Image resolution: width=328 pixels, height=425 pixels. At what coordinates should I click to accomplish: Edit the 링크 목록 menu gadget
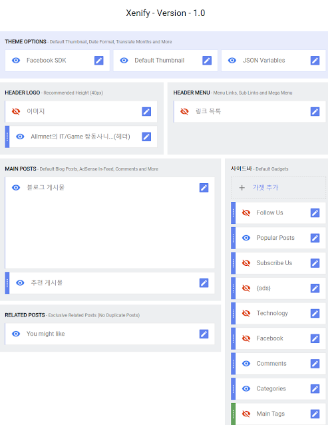click(x=315, y=111)
